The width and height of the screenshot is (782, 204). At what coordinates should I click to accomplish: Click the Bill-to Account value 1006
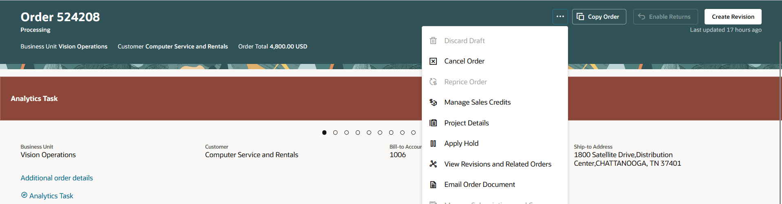(398, 155)
